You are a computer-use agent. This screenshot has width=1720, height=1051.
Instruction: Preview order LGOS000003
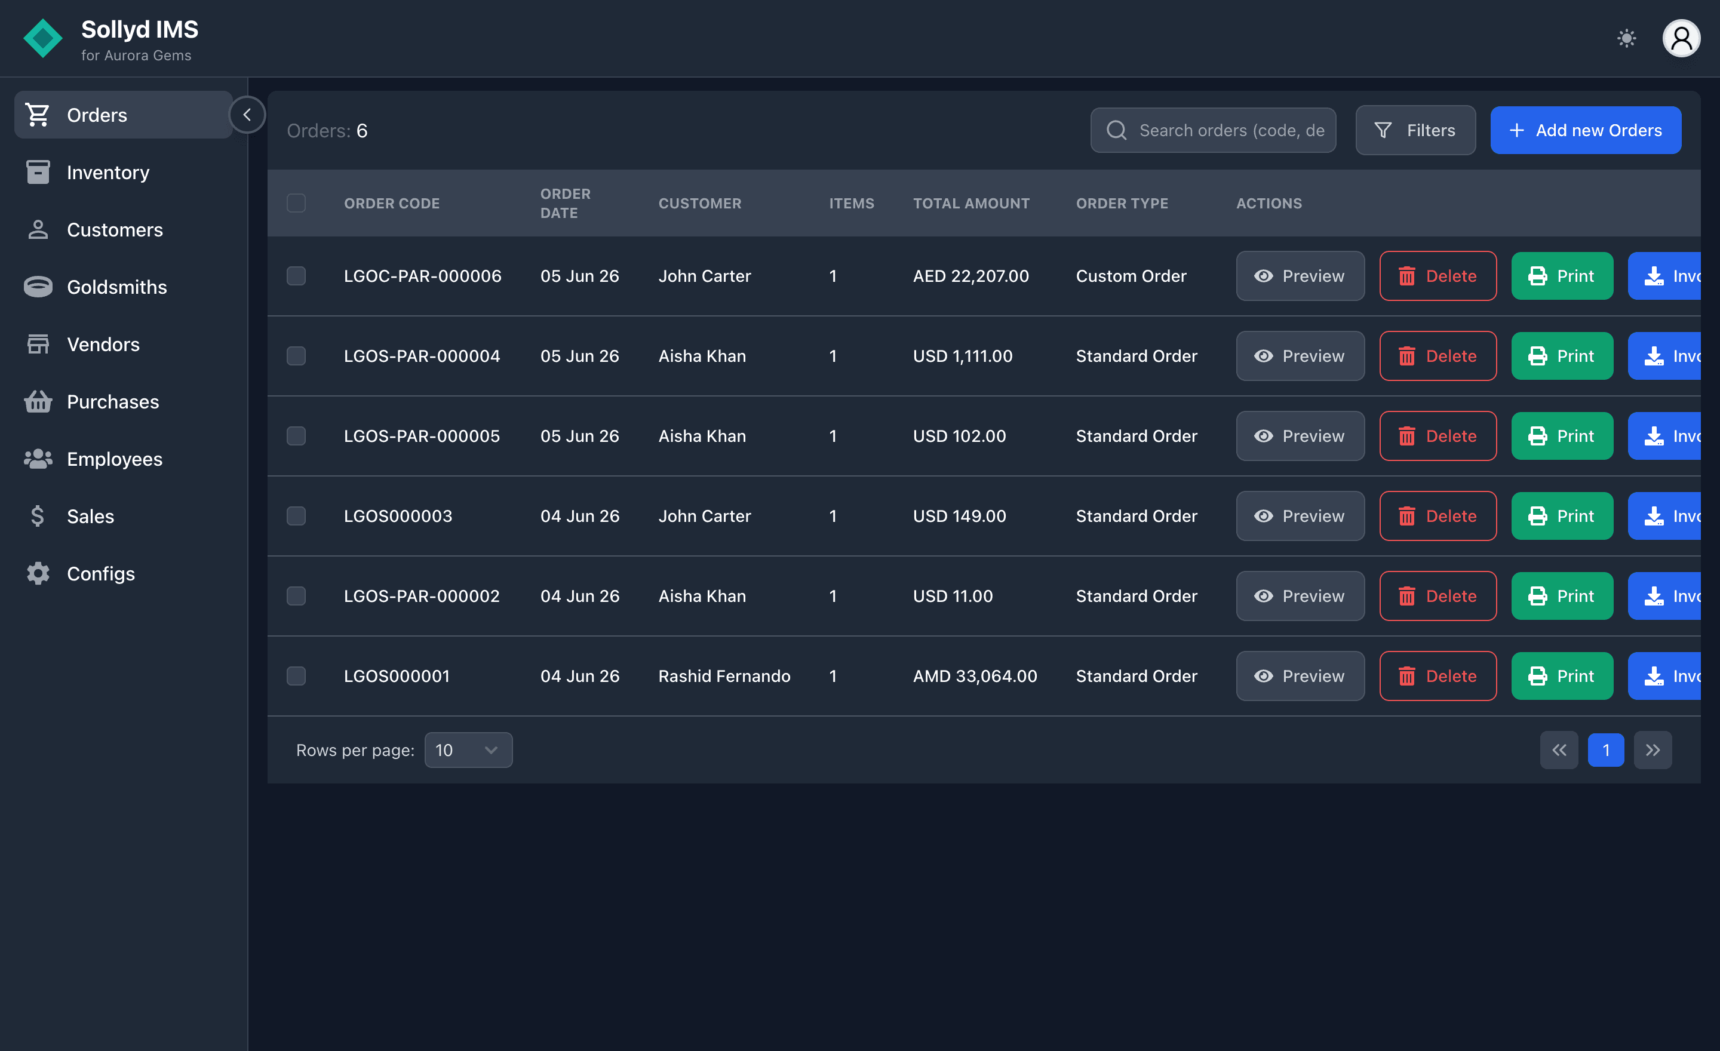(x=1300, y=517)
